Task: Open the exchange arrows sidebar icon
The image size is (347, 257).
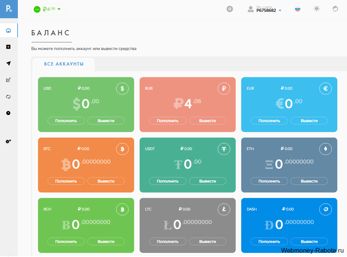Action: click(8, 97)
